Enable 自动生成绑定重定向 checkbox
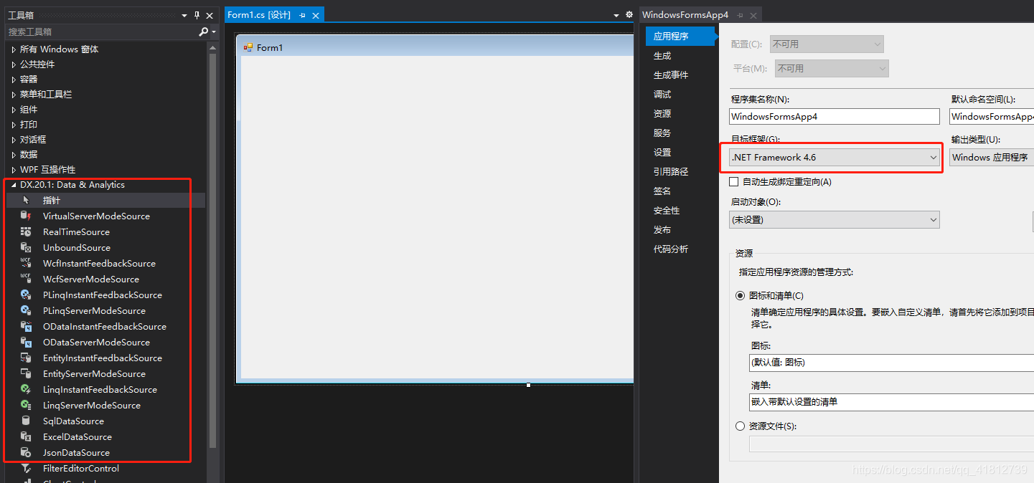Viewport: 1034px width, 483px height. [733, 182]
